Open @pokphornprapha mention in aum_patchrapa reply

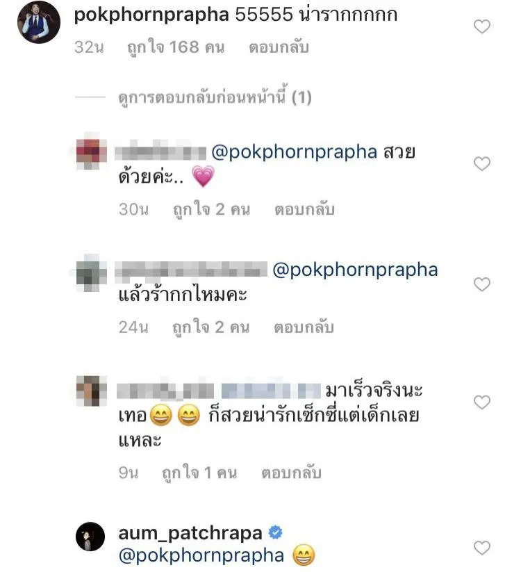pos(201,555)
